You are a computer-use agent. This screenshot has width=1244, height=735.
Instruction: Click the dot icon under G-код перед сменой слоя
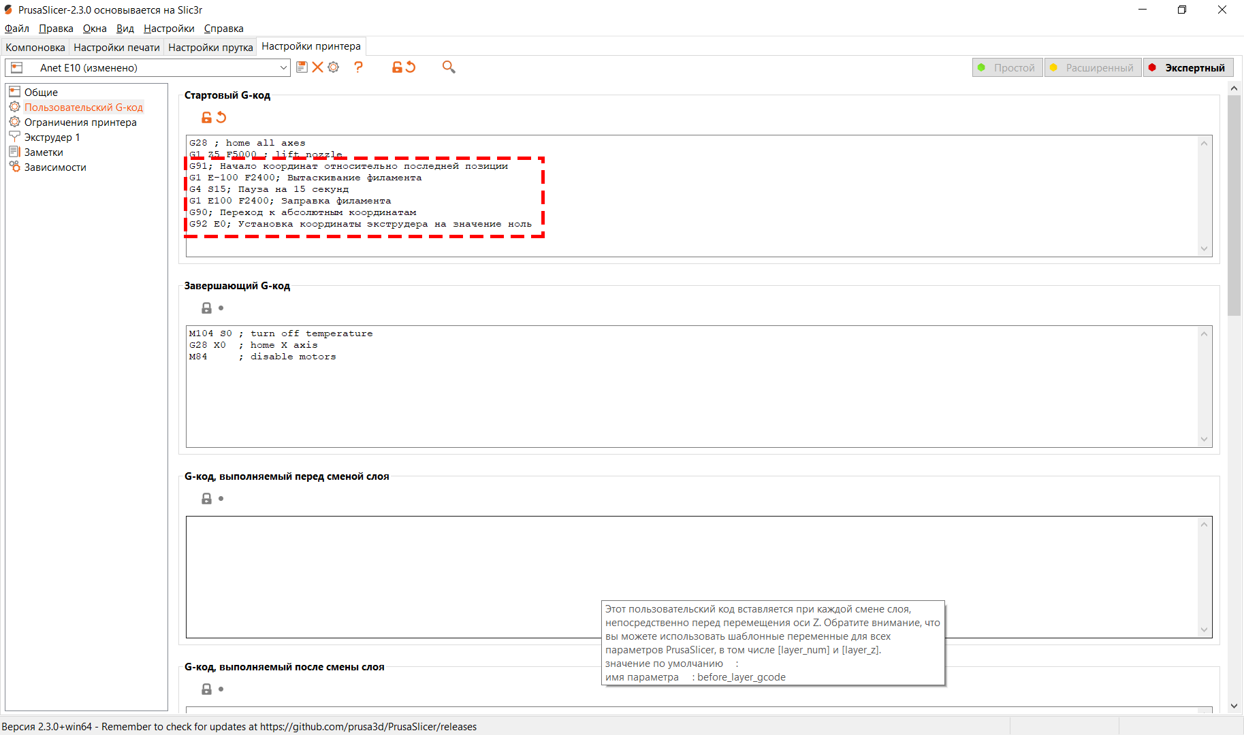point(221,499)
